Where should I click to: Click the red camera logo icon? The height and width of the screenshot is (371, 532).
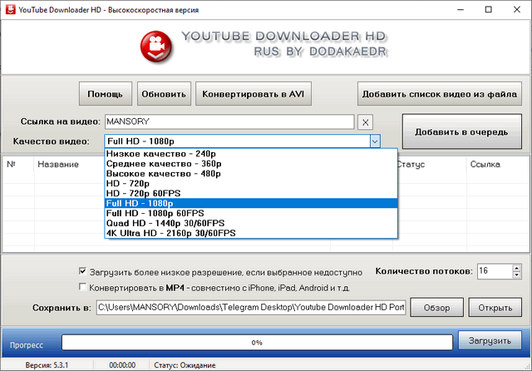pos(153,45)
